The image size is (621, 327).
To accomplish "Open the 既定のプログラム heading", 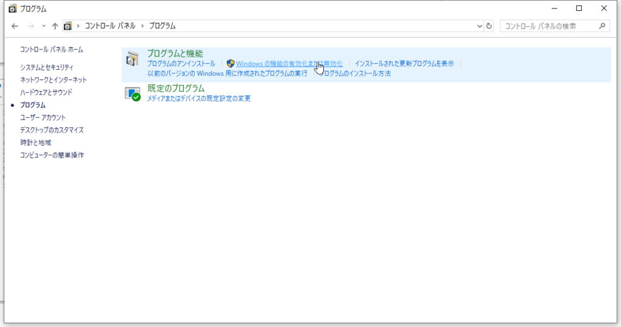I will [176, 89].
